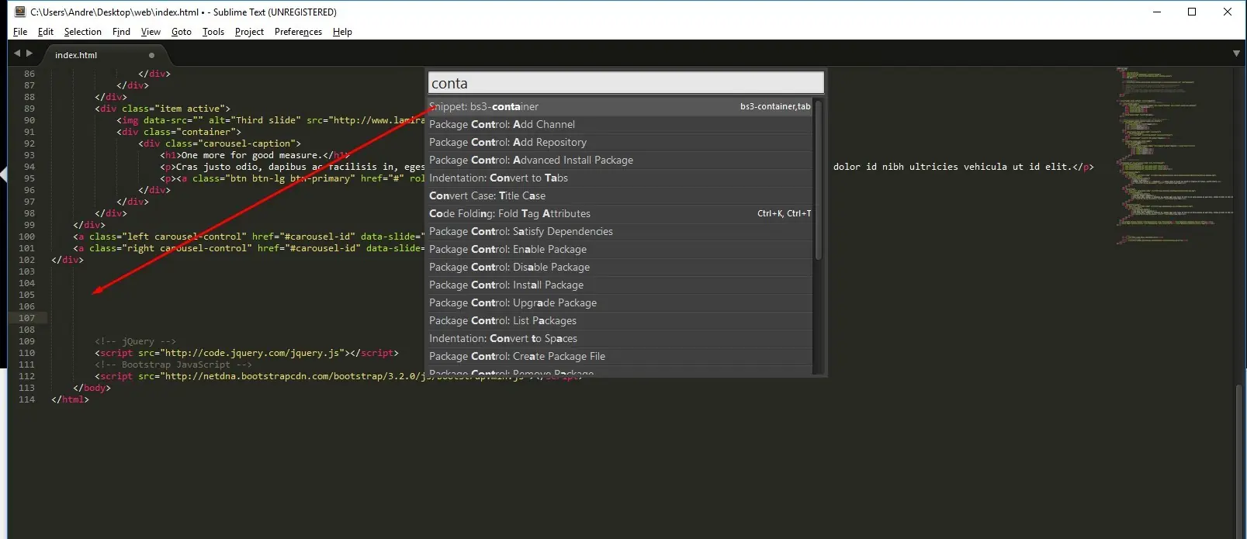Choose Indentation: Convert to Spaces

(x=619, y=338)
